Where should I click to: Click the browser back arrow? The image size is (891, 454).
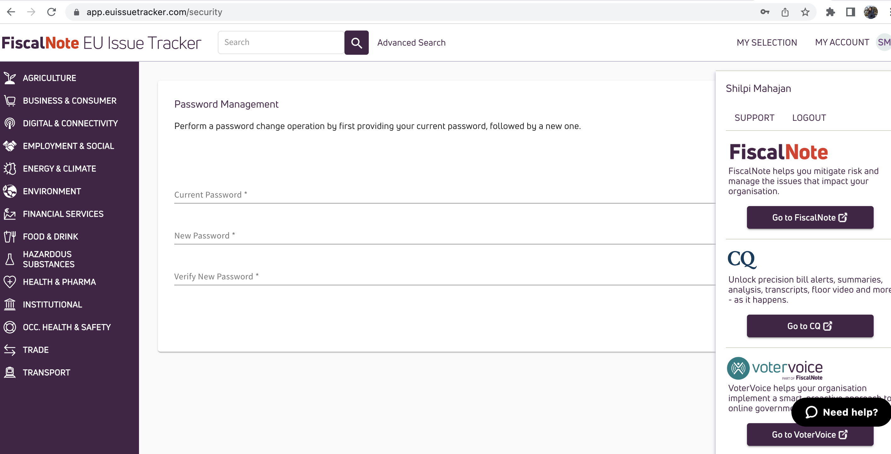tap(11, 12)
